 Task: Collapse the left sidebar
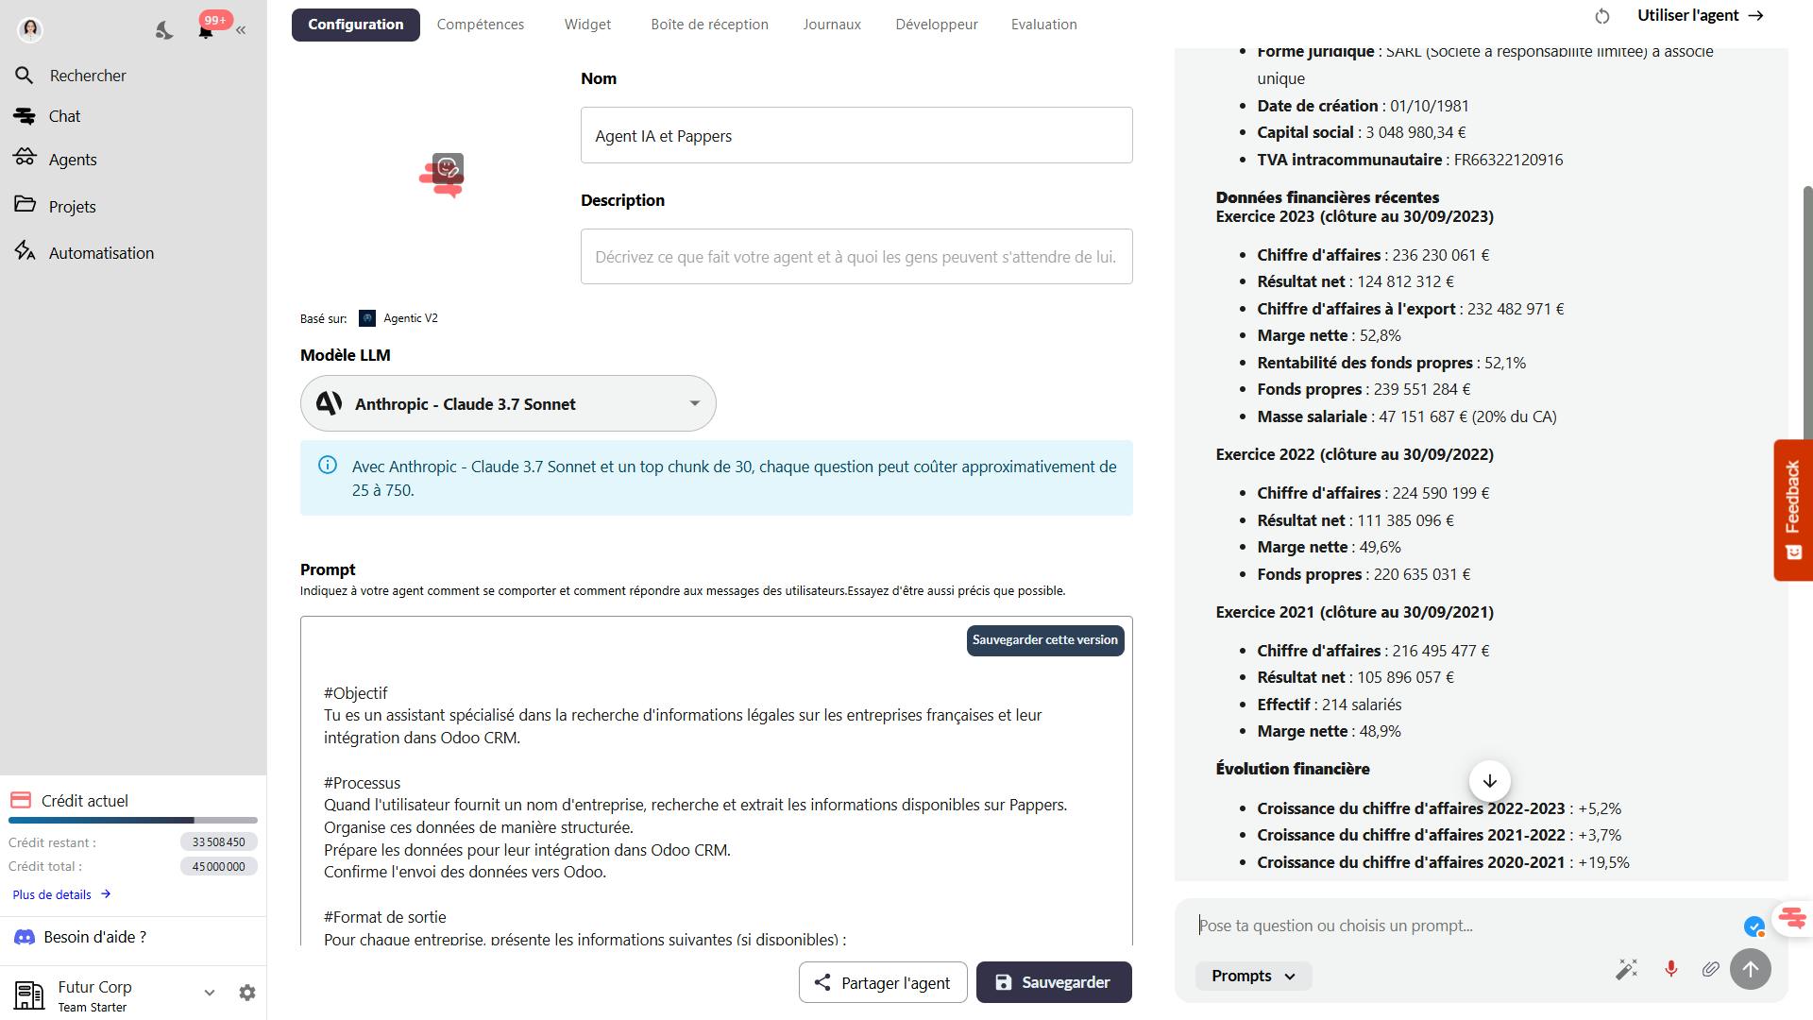241,30
